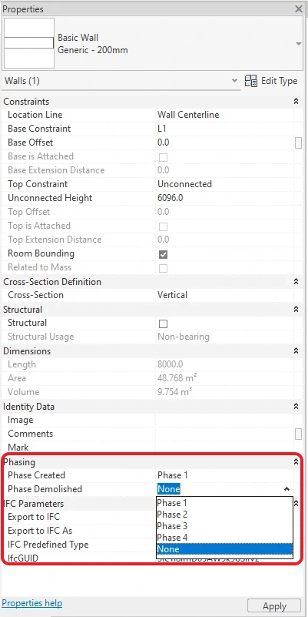Enable the Structural checkbox

coord(164,324)
